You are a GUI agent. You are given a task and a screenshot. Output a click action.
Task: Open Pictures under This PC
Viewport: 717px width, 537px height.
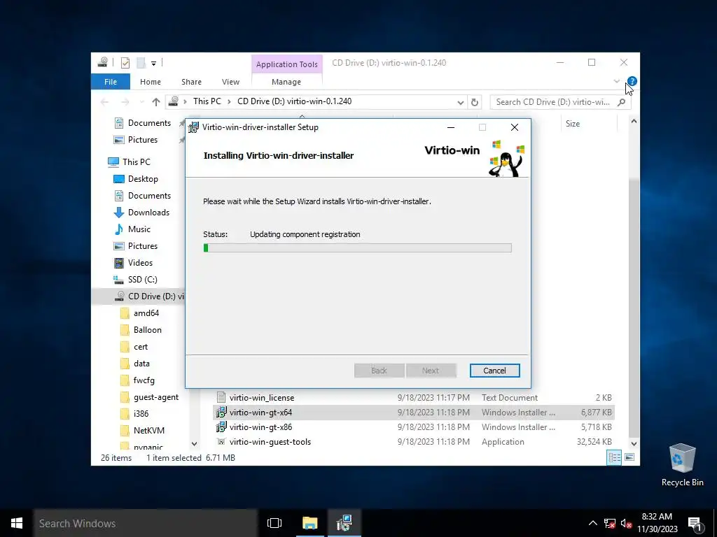point(143,245)
